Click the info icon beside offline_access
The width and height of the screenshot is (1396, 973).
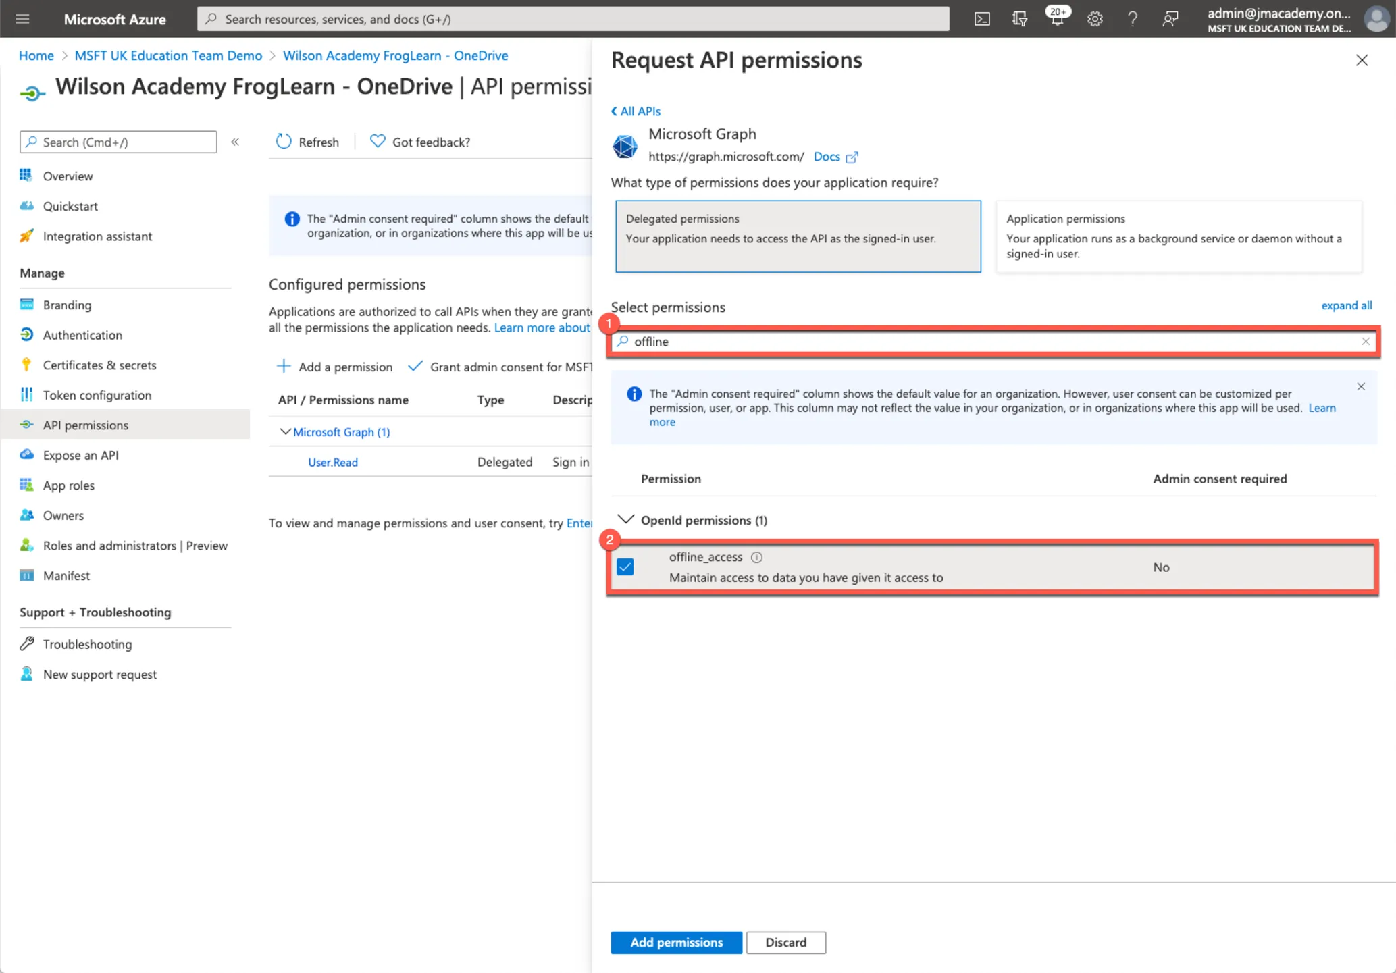756,557
